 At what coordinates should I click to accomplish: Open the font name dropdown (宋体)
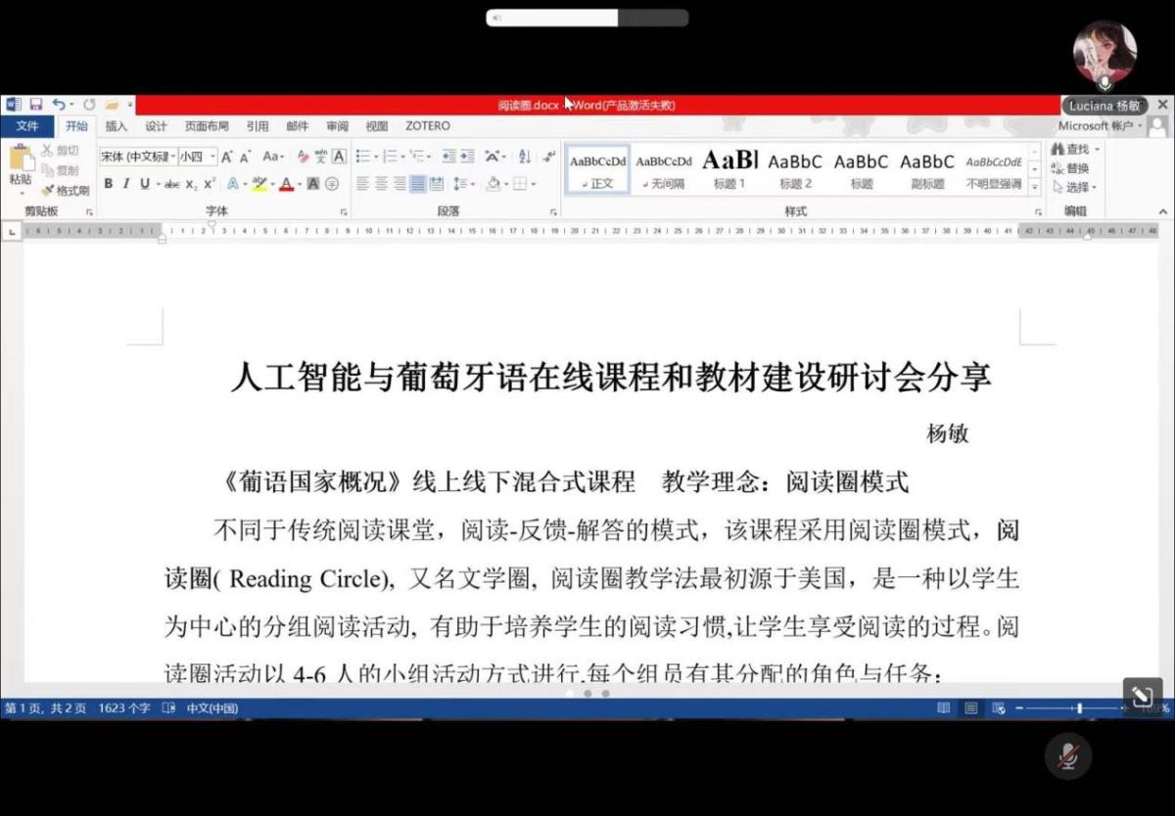[x=138, y=157]
